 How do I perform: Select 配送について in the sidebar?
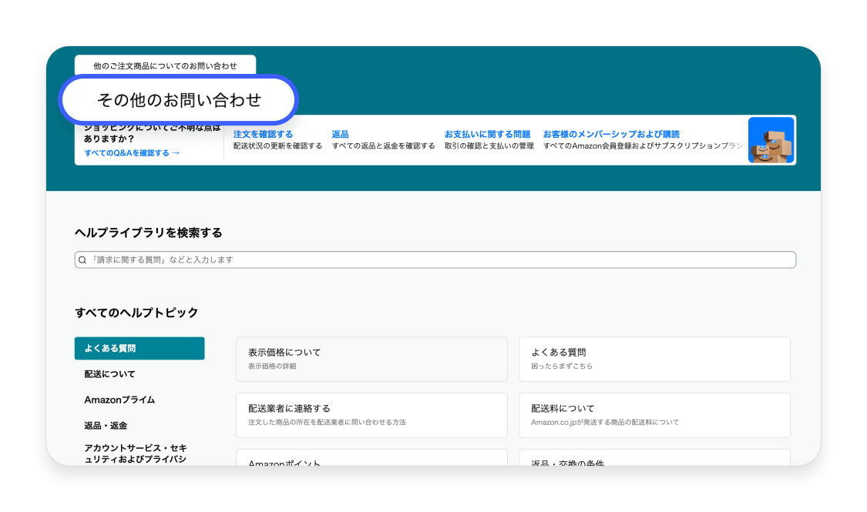110,374
